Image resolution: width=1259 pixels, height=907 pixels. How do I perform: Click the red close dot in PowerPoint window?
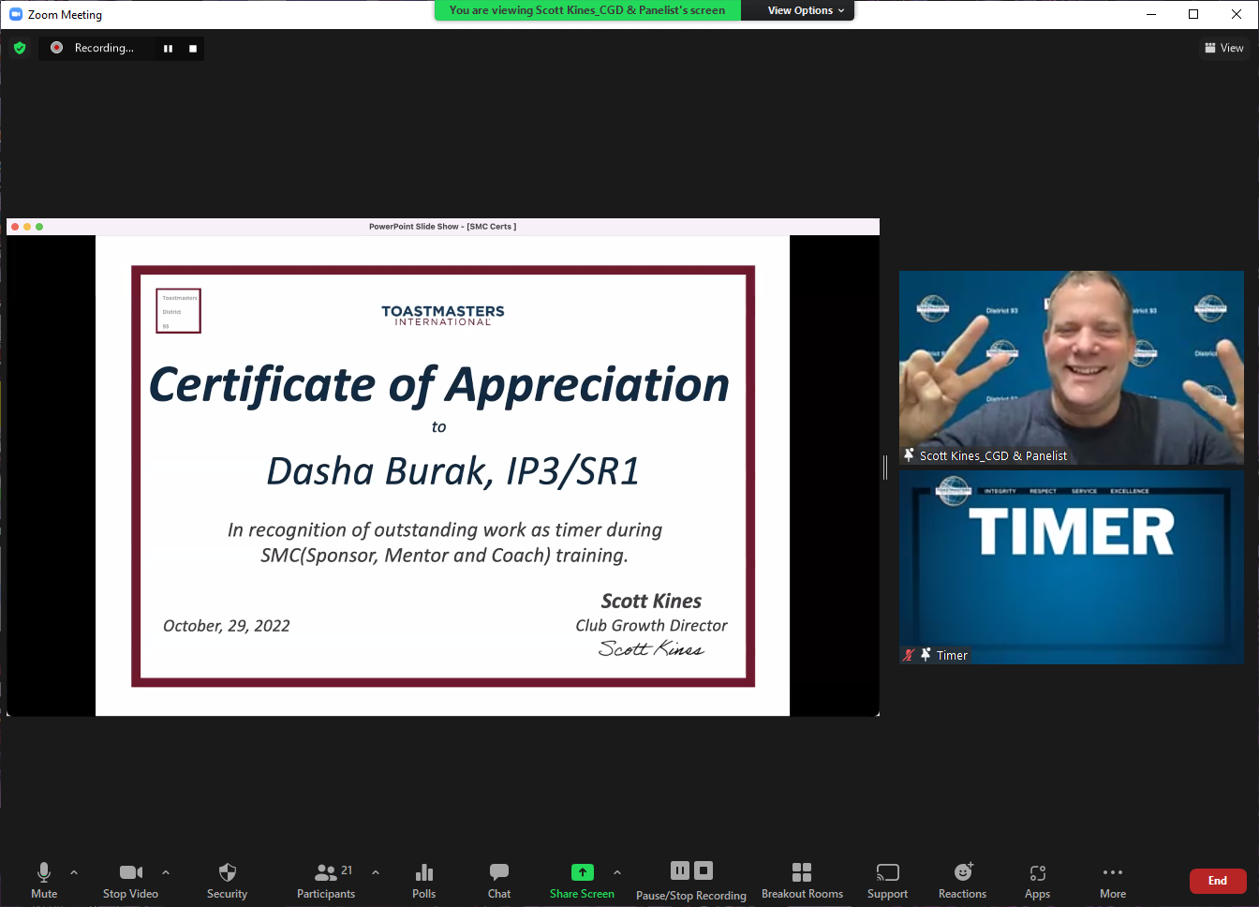tap(15, 227)
